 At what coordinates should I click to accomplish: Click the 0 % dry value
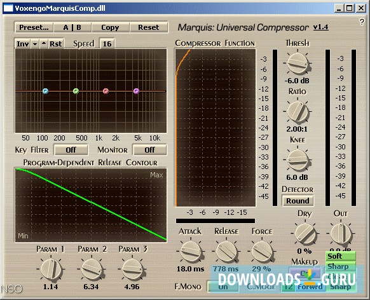(x=305, y=251)
